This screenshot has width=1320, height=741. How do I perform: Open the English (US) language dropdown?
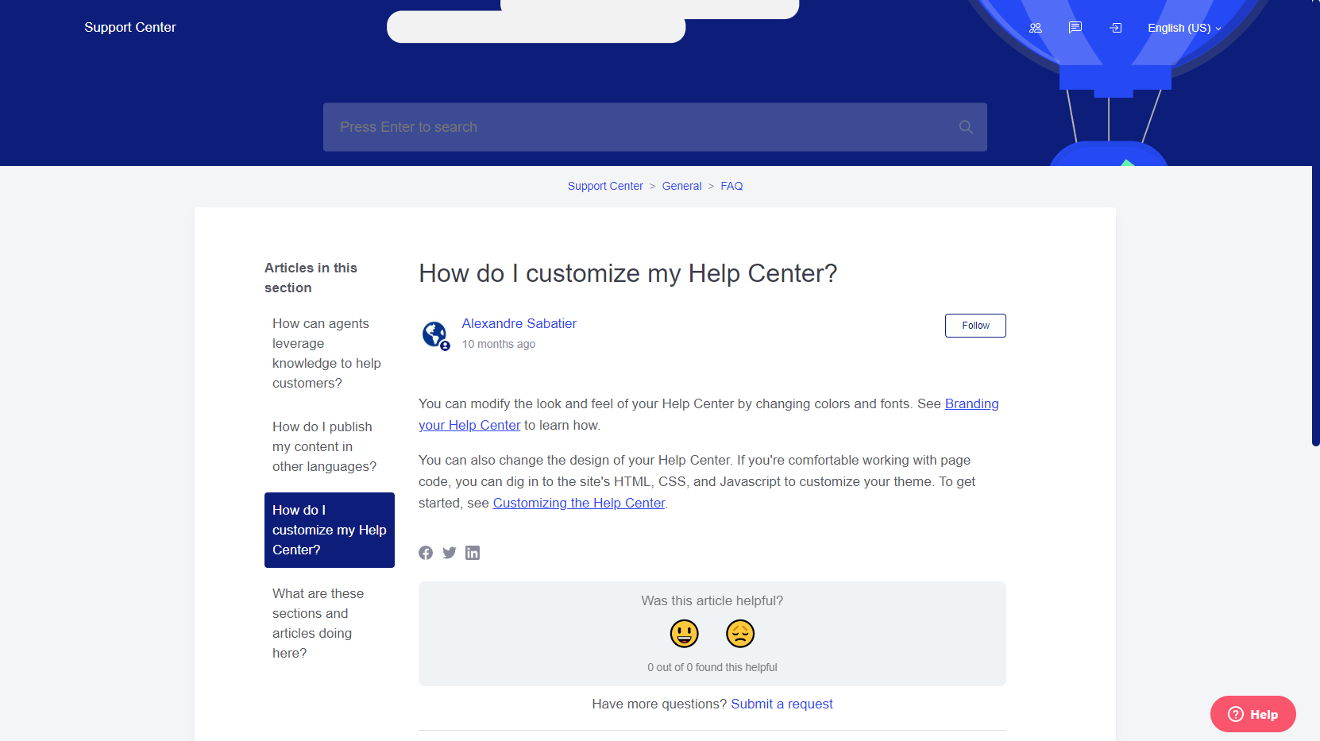click(1184, 28)
